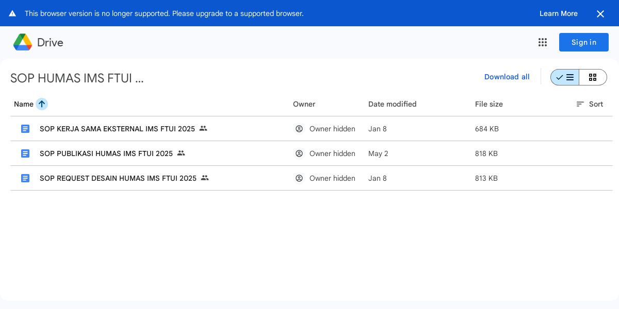
Task: Switch to grid layout view
Action: pos(593,77)
